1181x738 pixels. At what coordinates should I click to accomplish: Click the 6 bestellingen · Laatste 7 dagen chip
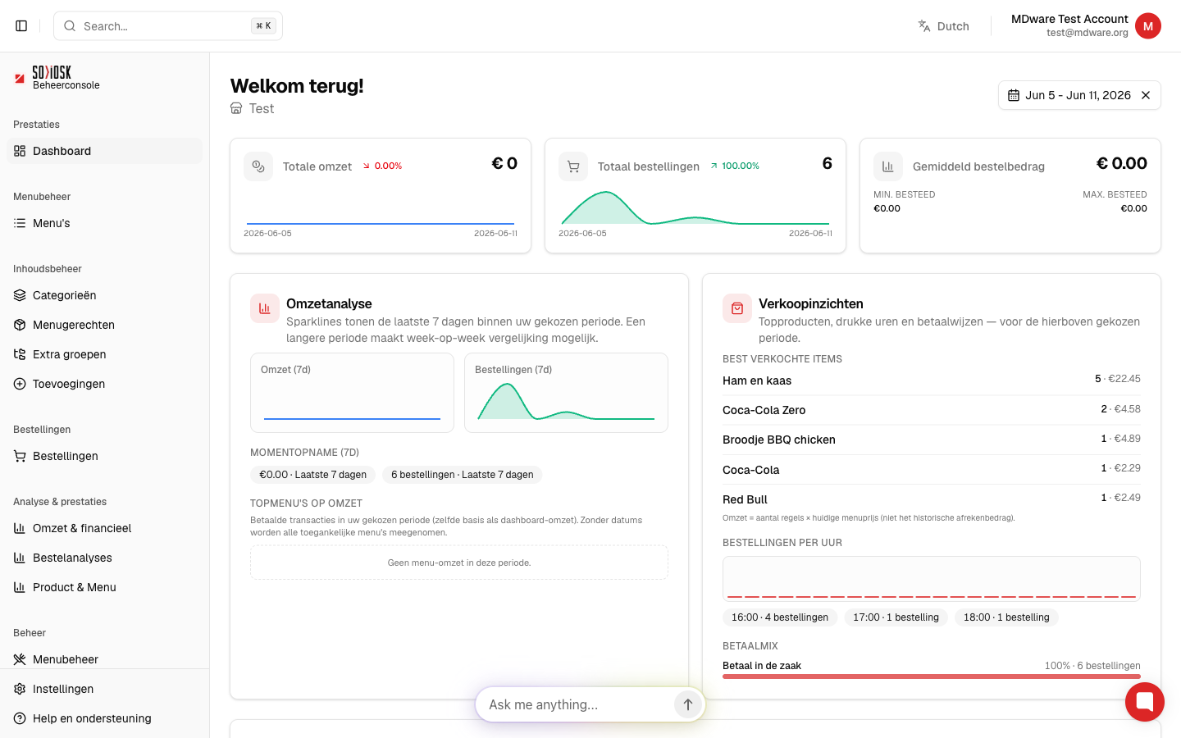(463, 475)
